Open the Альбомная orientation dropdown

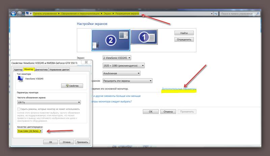click(x=122, y=73)
